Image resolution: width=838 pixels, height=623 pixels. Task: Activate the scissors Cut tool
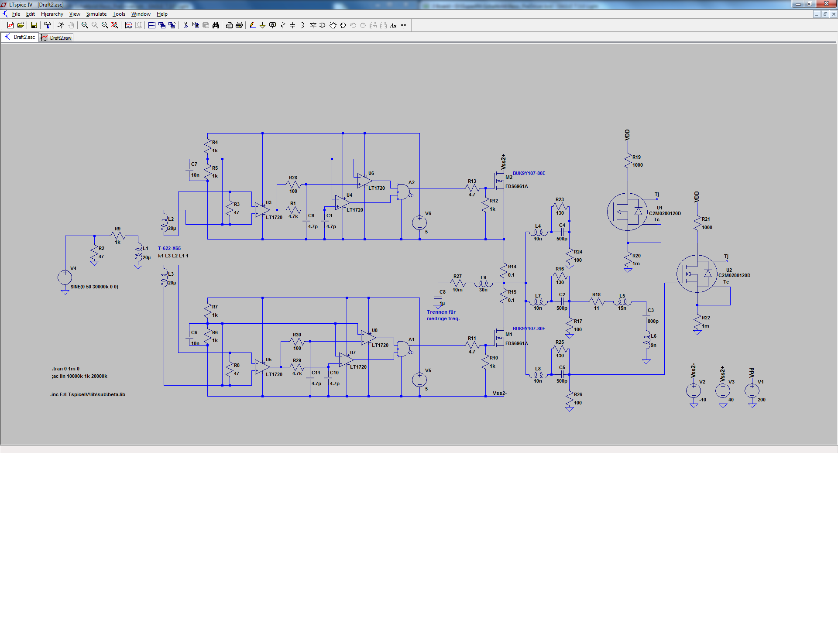[185, 25]
